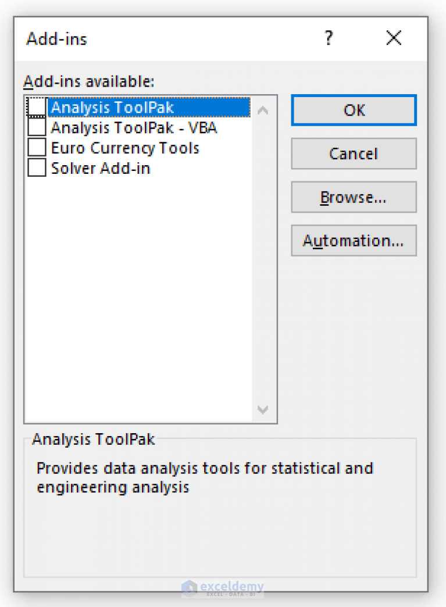Click the scrollbar down arrow

263,410
